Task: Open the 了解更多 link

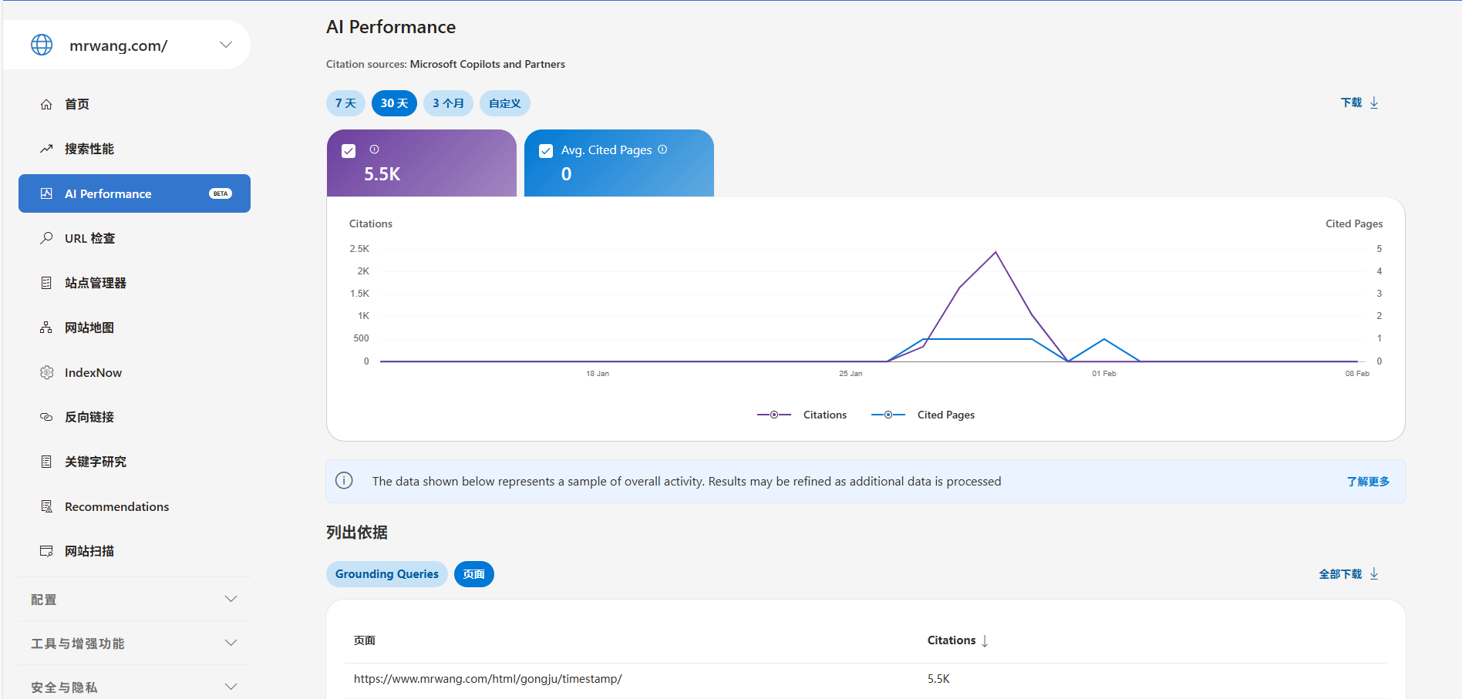Action: pos(1368,482)
